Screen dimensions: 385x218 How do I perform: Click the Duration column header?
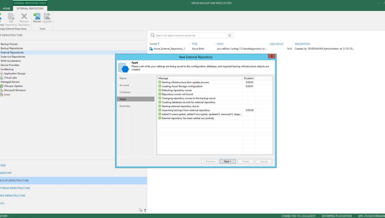pyautogui.click(x=249, y=78)
